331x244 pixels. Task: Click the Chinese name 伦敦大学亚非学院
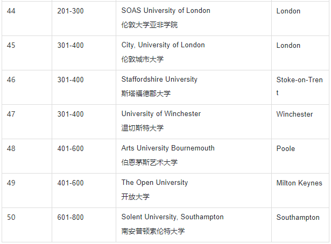(149, 25)
